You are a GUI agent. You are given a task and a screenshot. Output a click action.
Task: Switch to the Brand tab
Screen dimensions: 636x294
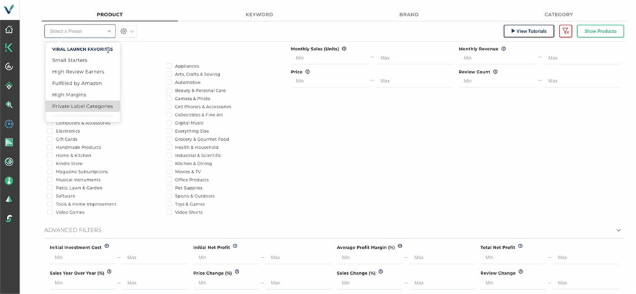pyautogui.click(x=409, y=15)
